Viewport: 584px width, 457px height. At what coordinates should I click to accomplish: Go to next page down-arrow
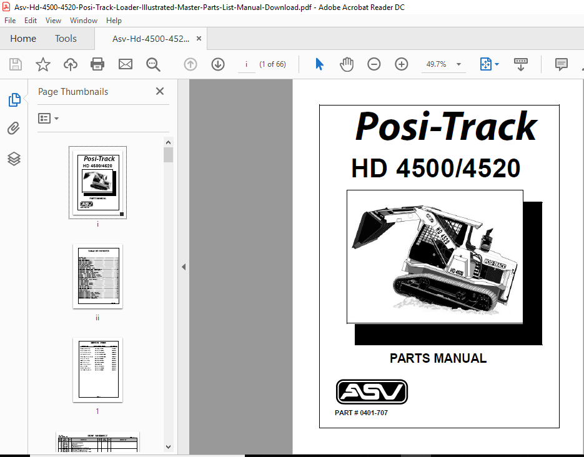(x=218, y=64)
